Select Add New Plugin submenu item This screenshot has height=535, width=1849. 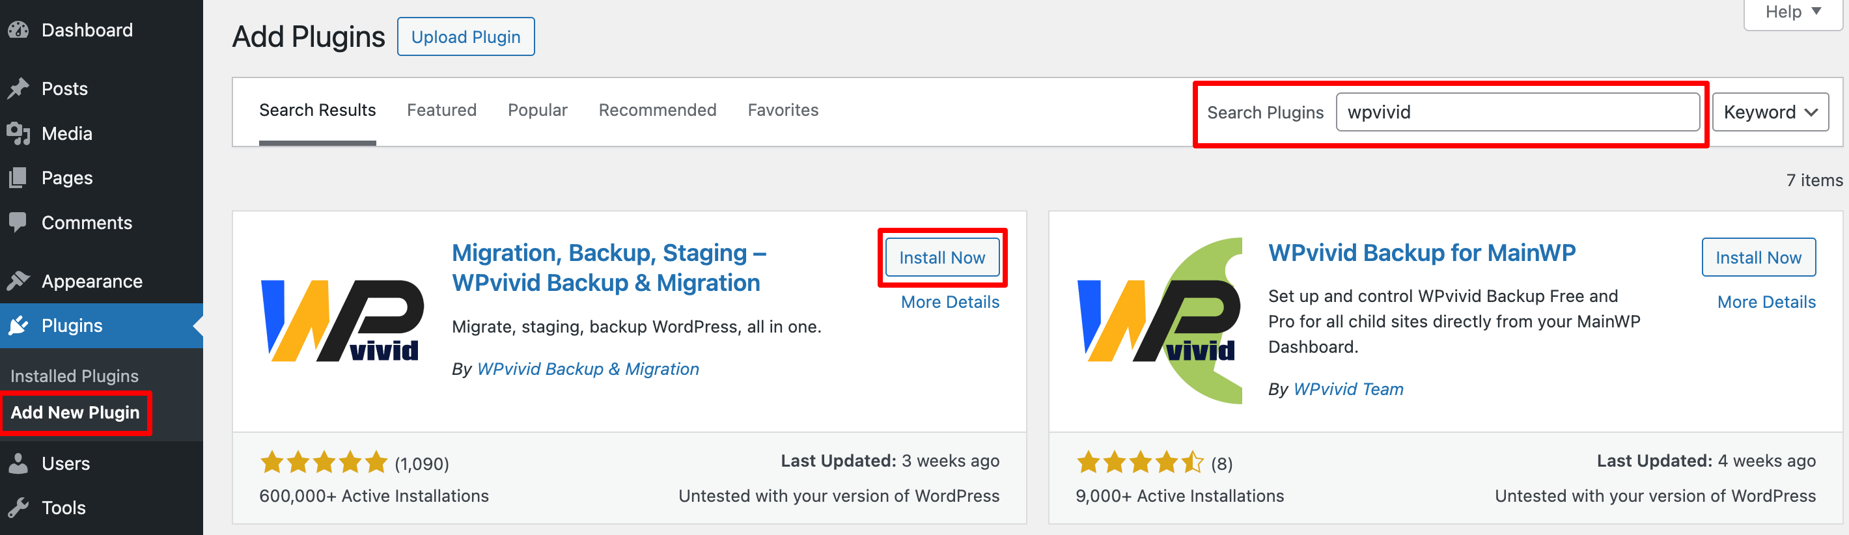coord(76,413)
